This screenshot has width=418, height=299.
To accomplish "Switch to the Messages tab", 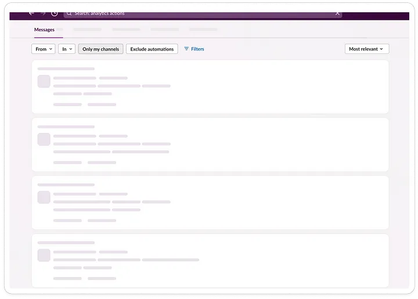I will click(x=44, y=30).
